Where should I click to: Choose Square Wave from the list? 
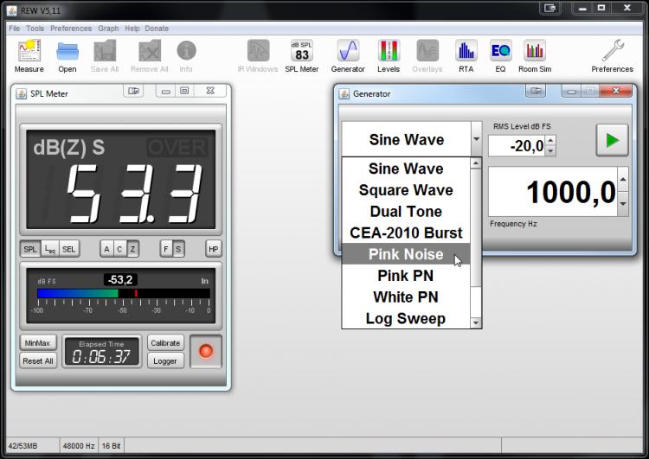406,190
